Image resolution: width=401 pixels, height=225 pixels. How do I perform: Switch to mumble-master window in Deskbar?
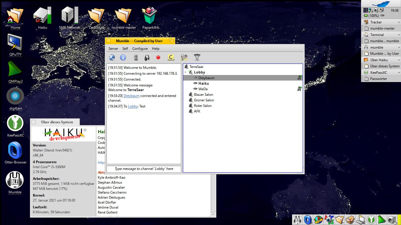point(381,28)
